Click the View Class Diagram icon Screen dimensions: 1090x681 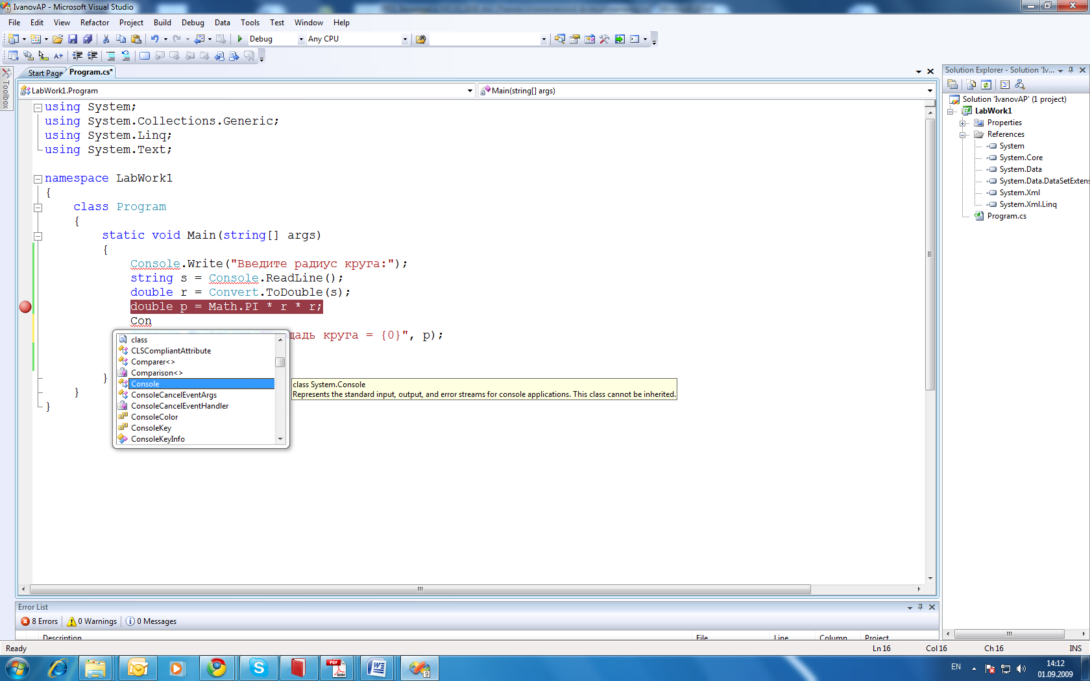(1020, 84)
